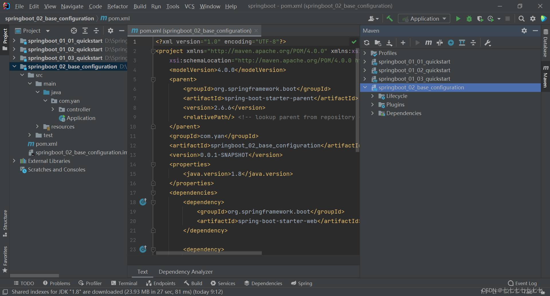Expand Dependencies in Maven panel
Image resolution: width=550 pixels, height=296 pixels.
pyautogui.click(x=372, y=113)
